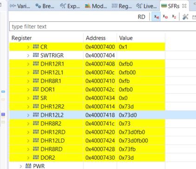Switch to the Modules tab
Screen dimensions: 196x169
click(96, 6)
